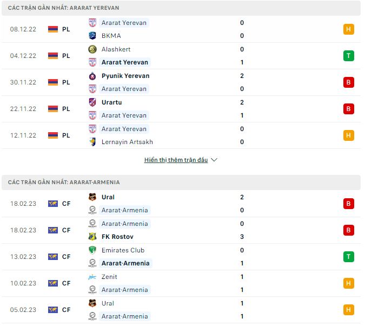Viewport: 365px width, 325px height.
Task: Click the FK Rostov club crest
Action: (x=92, y=237)
